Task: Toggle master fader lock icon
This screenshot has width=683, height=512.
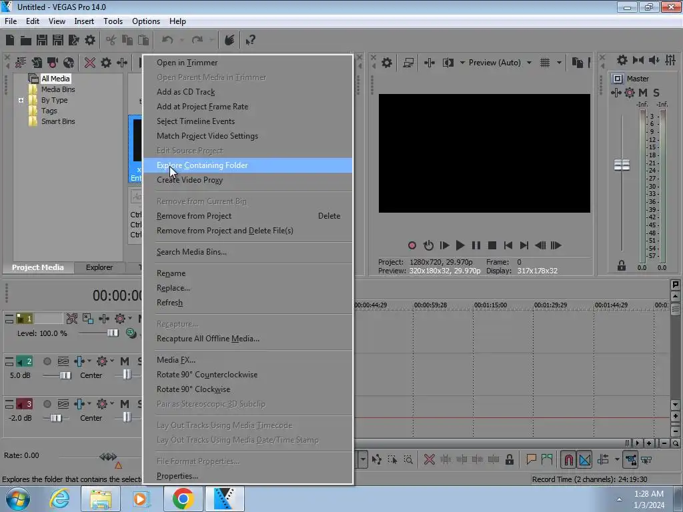Action: point(622,265)
